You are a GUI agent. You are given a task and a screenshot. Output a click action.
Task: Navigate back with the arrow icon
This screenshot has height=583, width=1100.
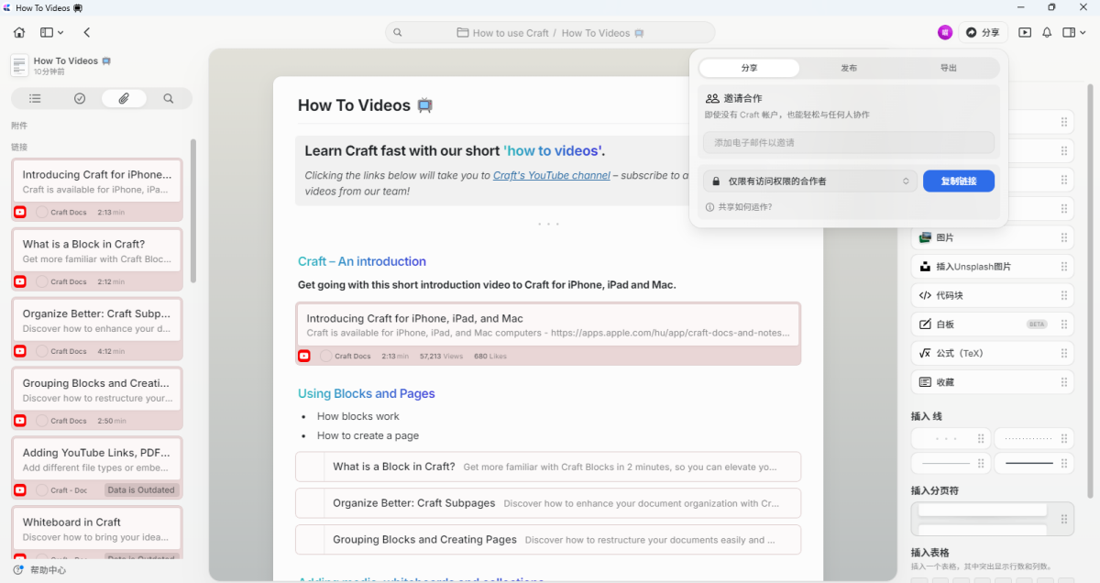click(87, 32)
